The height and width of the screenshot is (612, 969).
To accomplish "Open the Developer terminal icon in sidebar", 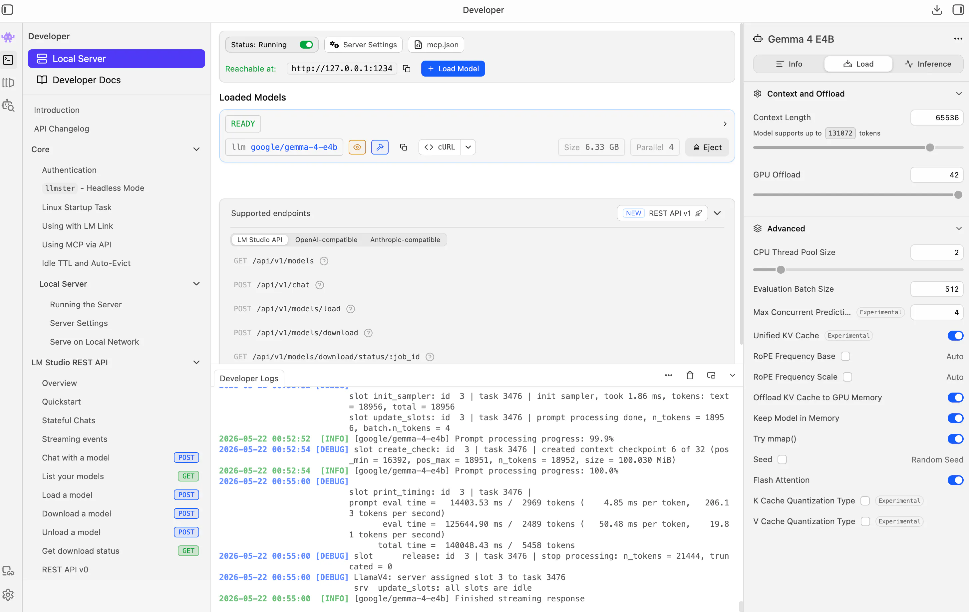I will pos(8,60).
